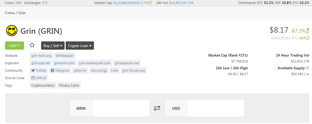The image size is (312, 124).
Task: Click the GRIN amount input field
Action: [121, 108]
